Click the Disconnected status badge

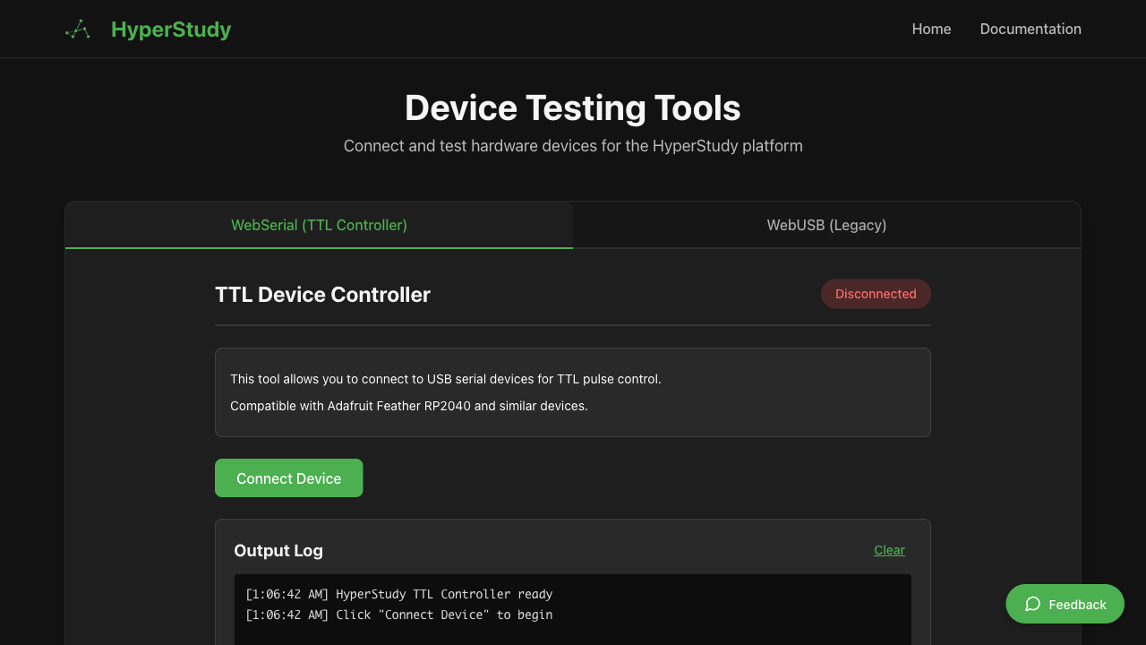click(x=876, y=293)
